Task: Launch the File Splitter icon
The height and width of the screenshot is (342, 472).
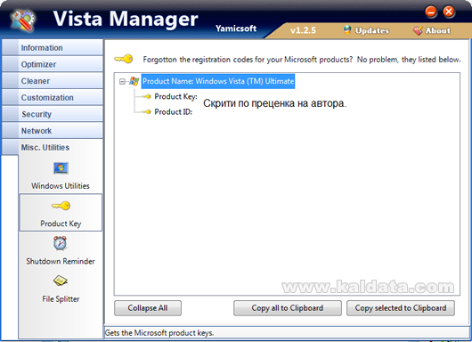Action: click(x=61, y=281)
